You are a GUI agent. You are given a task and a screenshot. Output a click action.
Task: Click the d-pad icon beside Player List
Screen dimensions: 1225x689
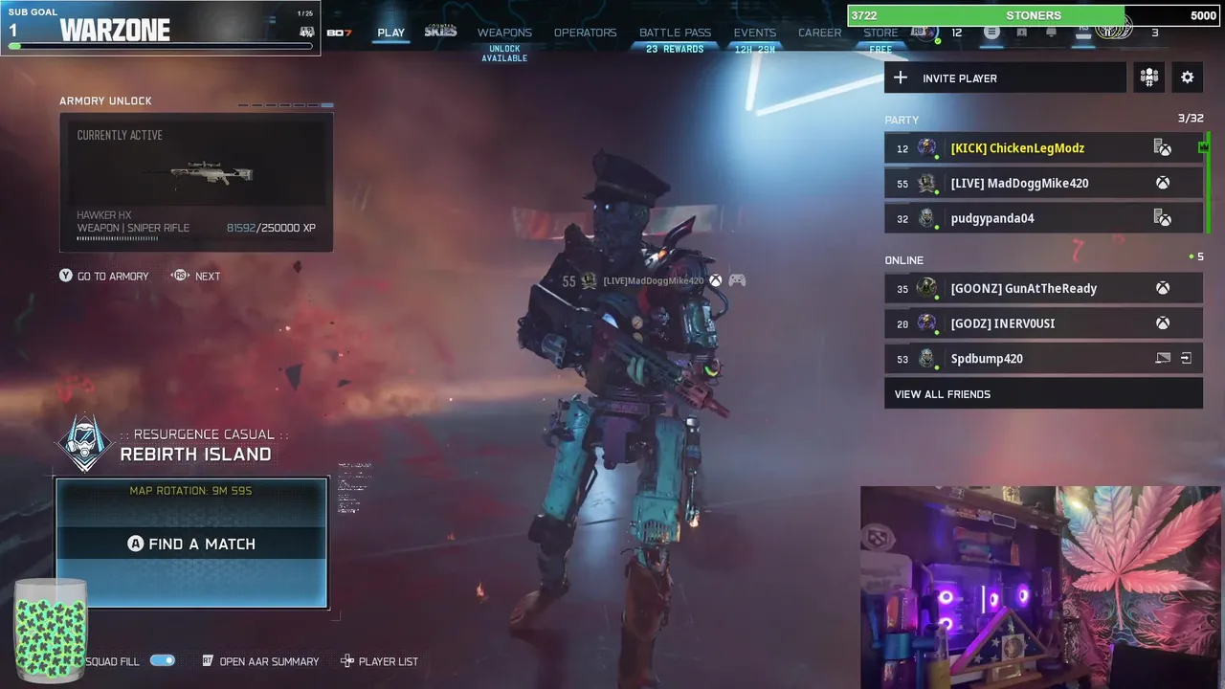point(346,661)
